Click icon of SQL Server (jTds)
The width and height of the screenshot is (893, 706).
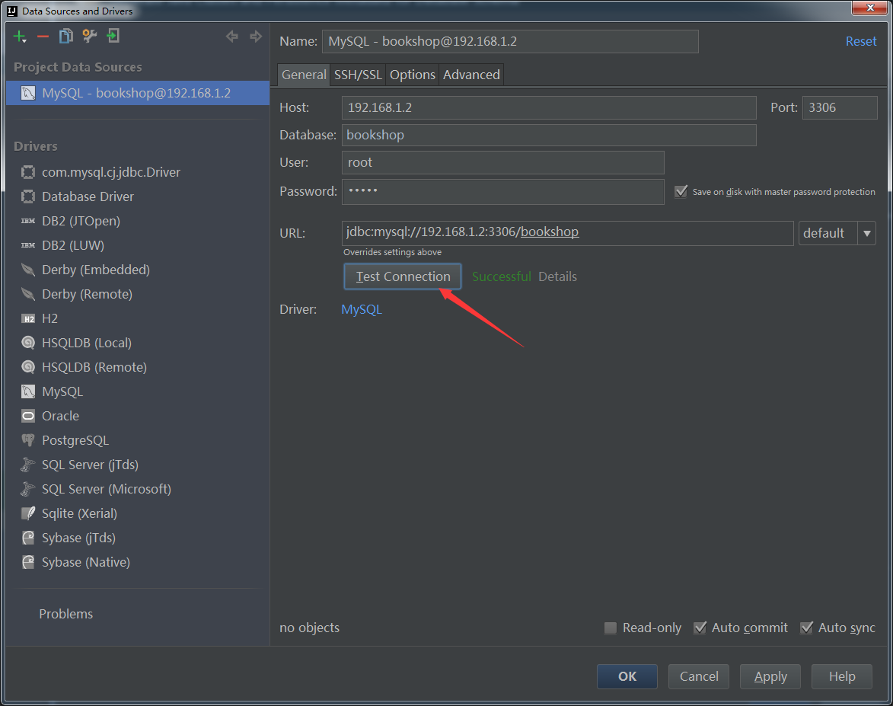click(28, 465)
